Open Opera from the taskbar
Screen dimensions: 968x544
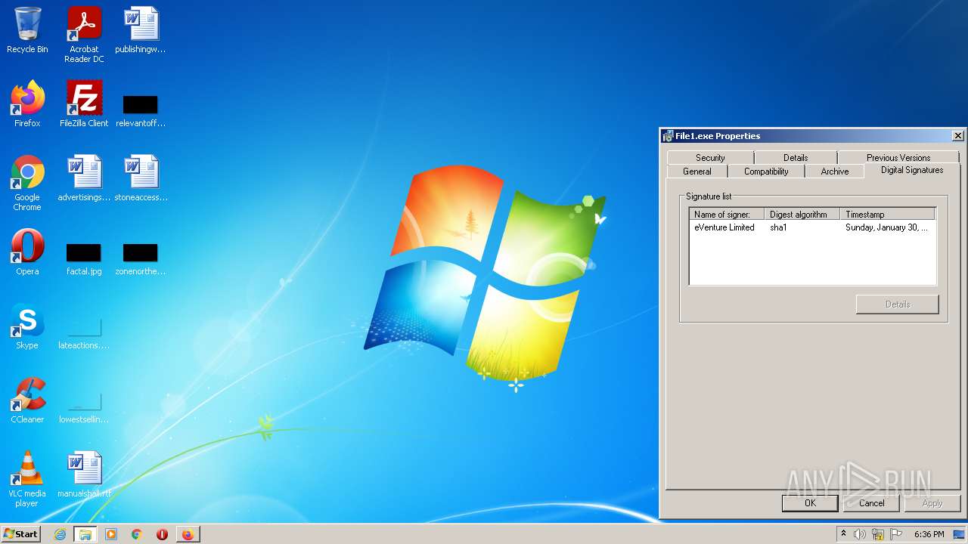click(x=162, y=534)
